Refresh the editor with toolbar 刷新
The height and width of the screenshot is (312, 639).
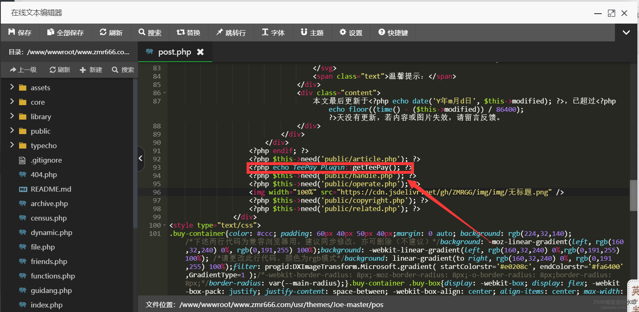coord(111,33)
